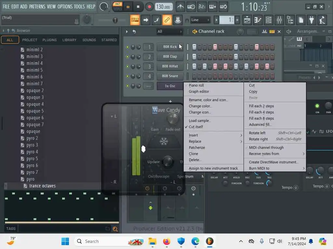Expand 'Receive notes from' submenu
333x249 pixels.
pos(275,154)
